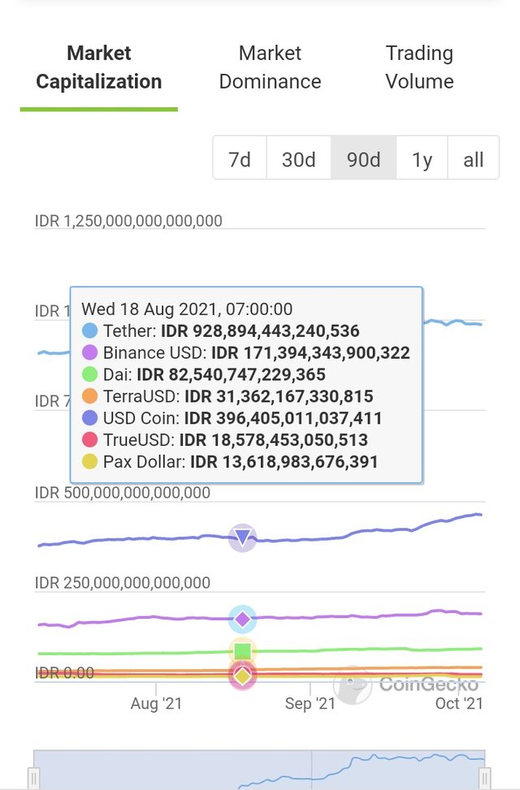This screenshot has width=520, height=790.
Task: Click the Tether value IDR 928,894,443,240,536
Action: pyautogui.click(x=260, y=331)
